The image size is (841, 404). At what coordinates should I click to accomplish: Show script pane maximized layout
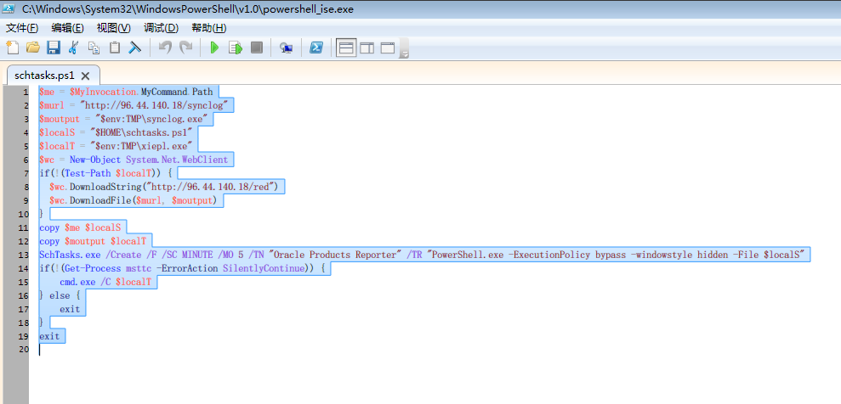pyautogui.click(x=387, y=48)
